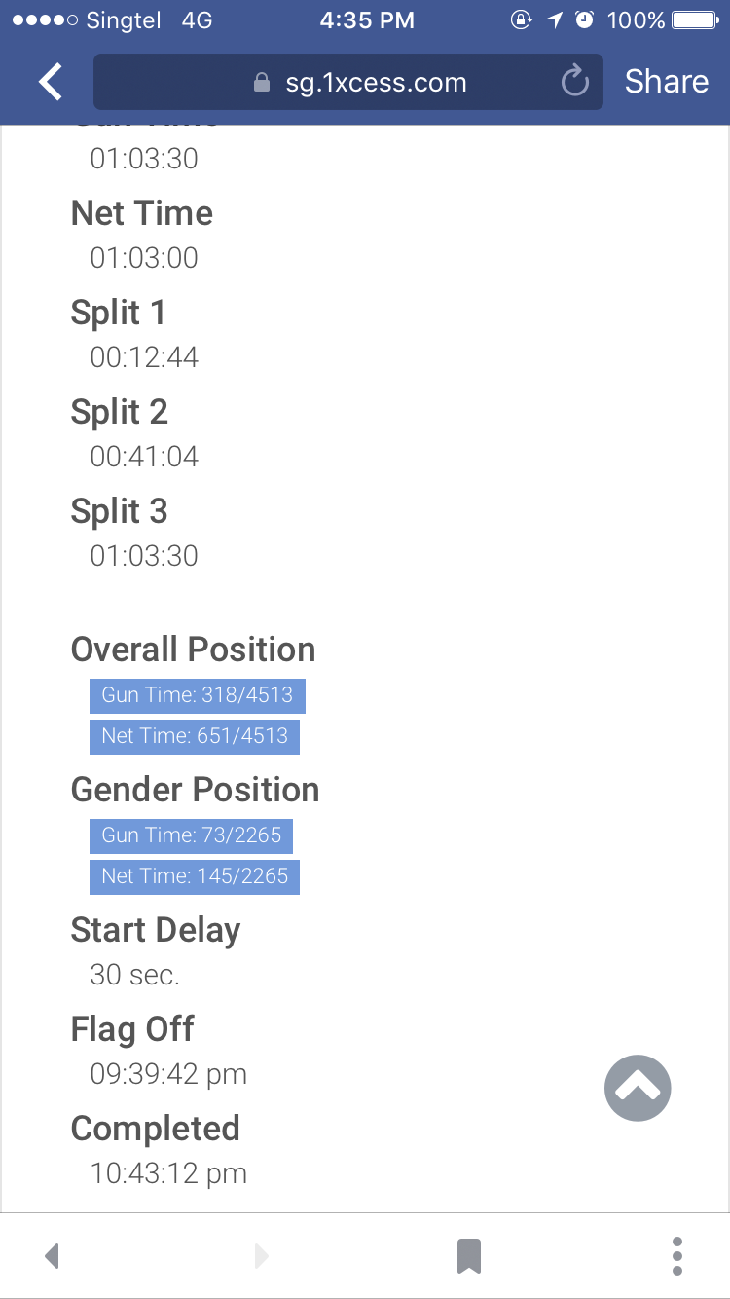This screenshot has width=730, height=1299.
Task: Tap the Overall Position heading
Action: pos(194,649)
